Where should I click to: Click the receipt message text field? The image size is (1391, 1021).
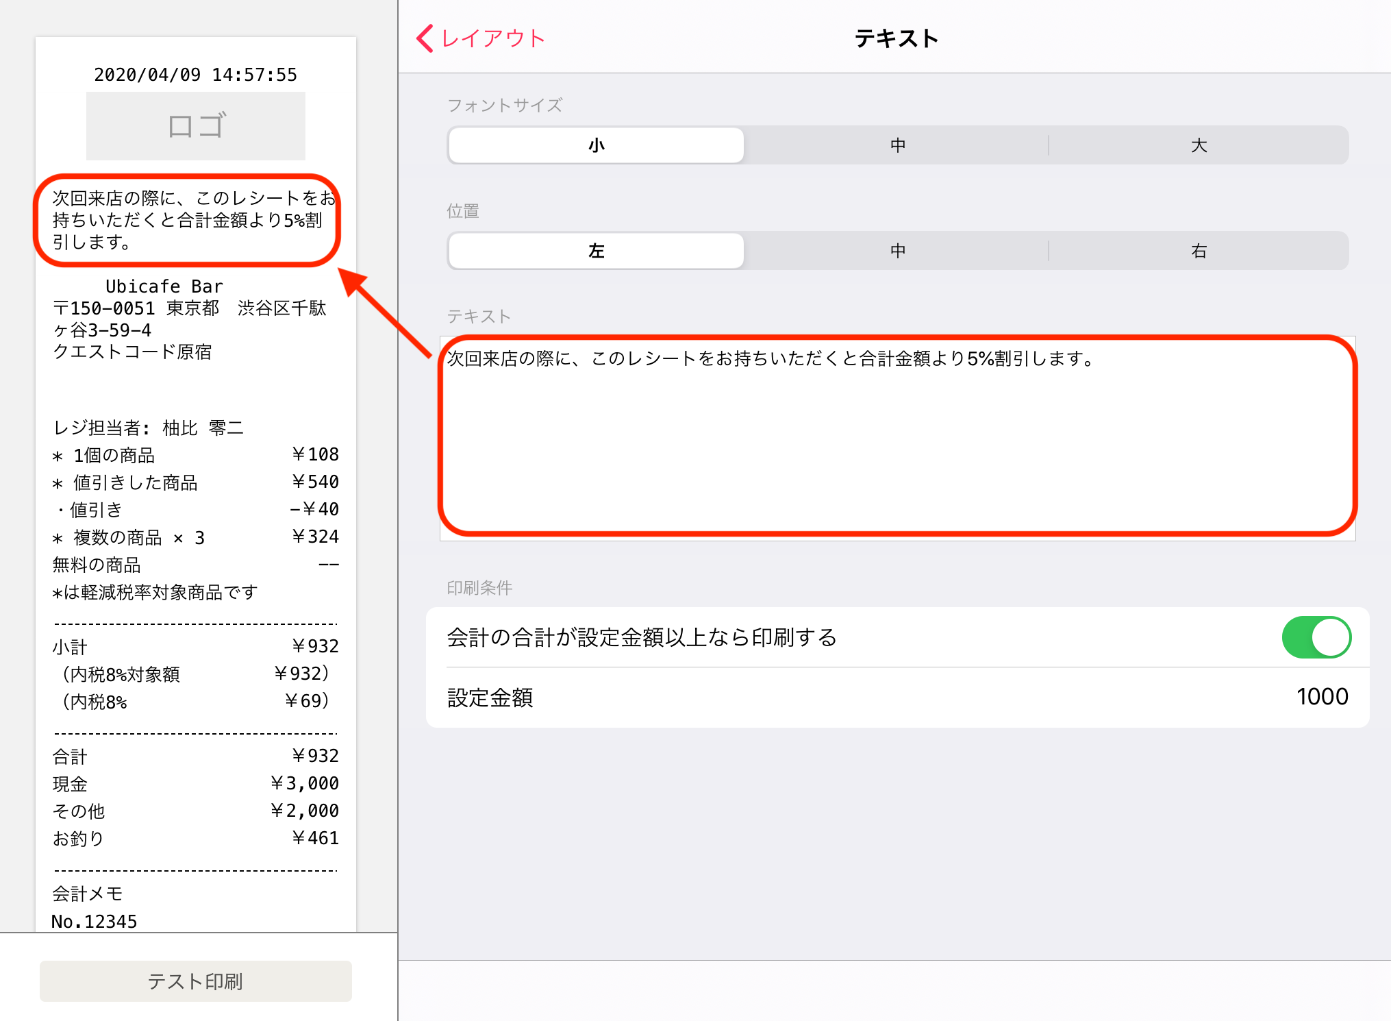pos(897,439)
